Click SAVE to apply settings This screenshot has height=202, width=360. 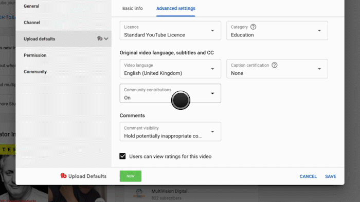click(330, 176)
